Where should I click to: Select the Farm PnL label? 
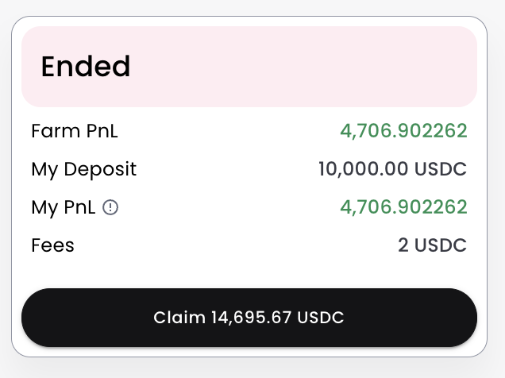75,131
